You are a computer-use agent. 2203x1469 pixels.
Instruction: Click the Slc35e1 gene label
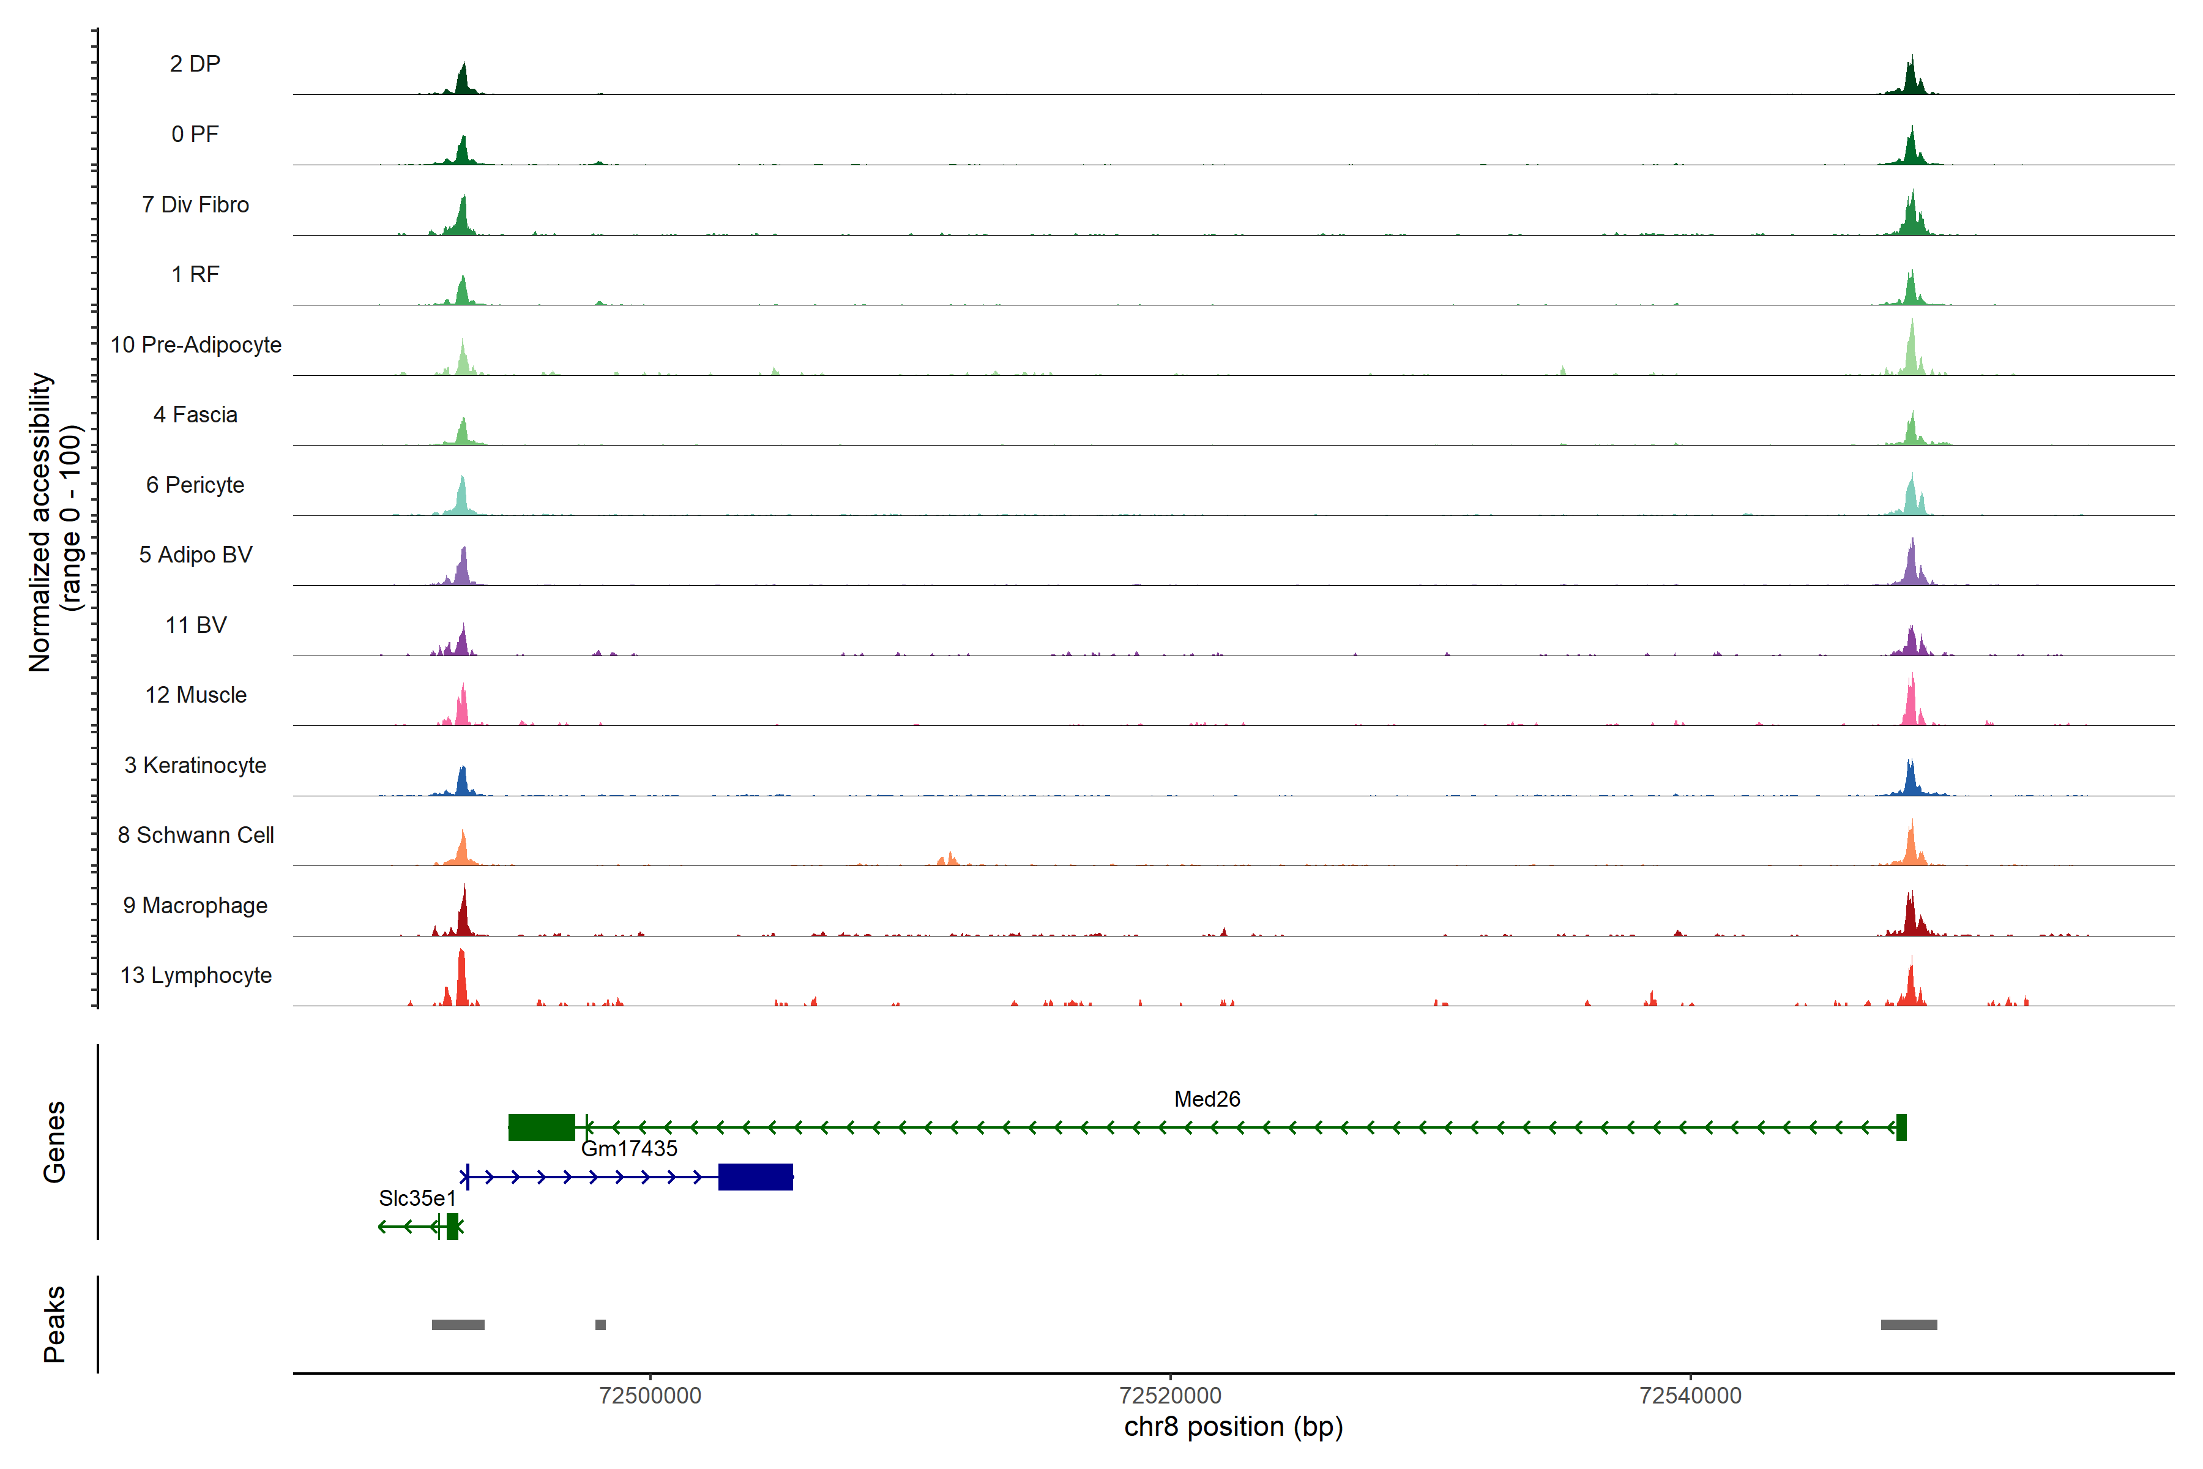[x=417, y=1198]
